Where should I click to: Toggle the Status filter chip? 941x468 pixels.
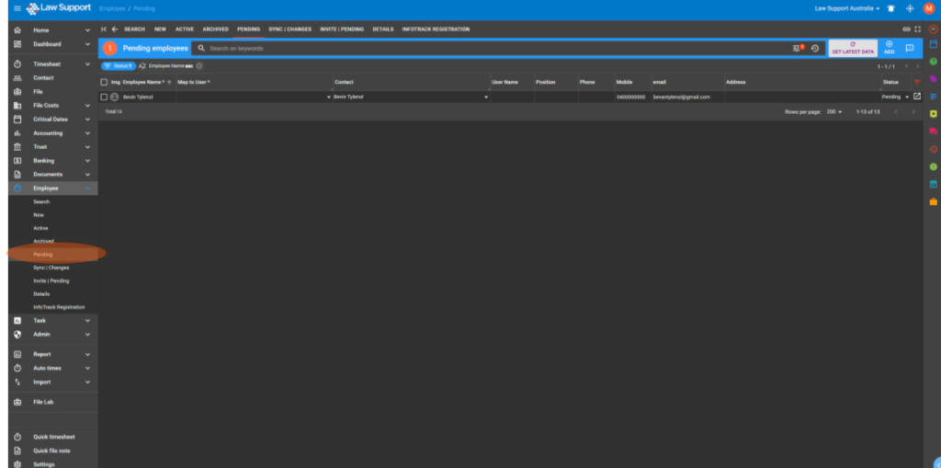[118, 66]
